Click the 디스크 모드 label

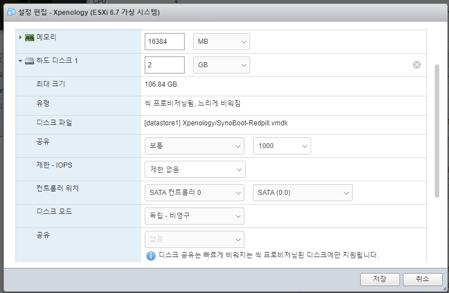pos(54,211)
